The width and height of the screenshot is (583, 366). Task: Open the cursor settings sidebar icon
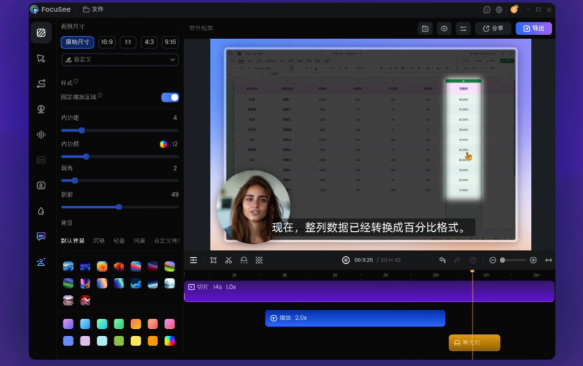click(41, 58)
